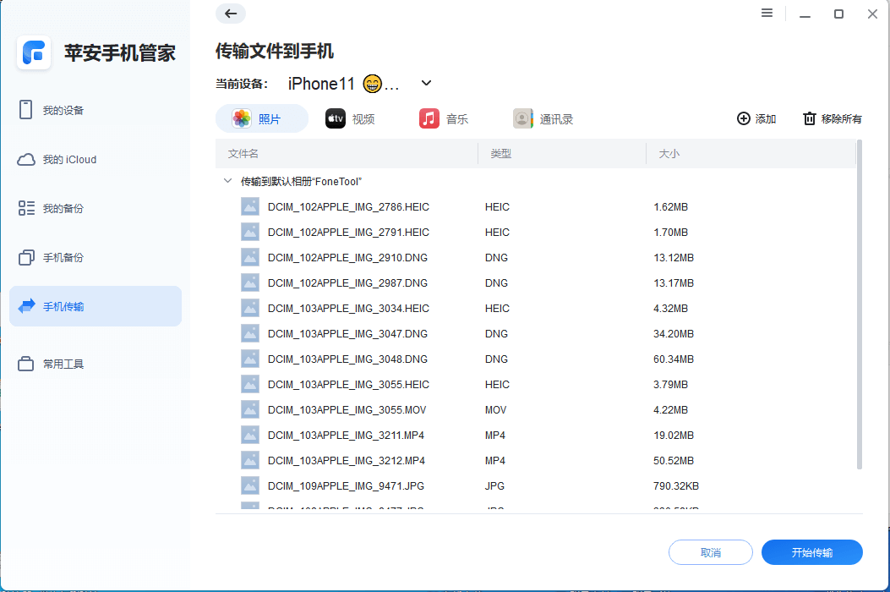The width and height of the screenshot is (890, 592).
Task: Switch to 手机备份 in the sidebar
Action: (68, 258)
